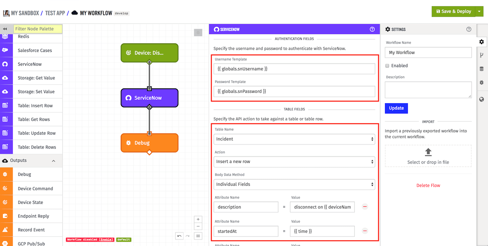Viewport: 488px width, 246px height.
Task: Open the Save & Deploy dropdown arrow
Action: tap(479, 11)
